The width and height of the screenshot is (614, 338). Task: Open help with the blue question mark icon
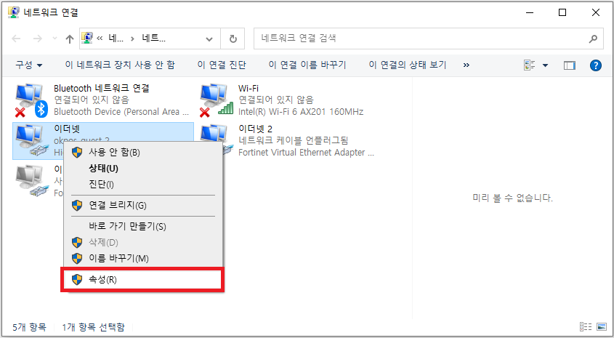point(595,65)
